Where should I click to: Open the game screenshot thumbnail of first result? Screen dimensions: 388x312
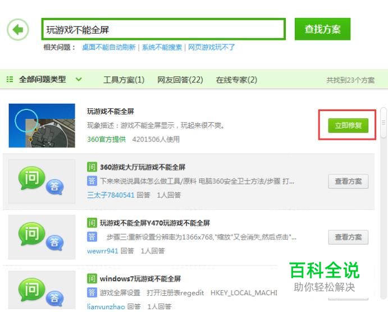coord(42,125)
